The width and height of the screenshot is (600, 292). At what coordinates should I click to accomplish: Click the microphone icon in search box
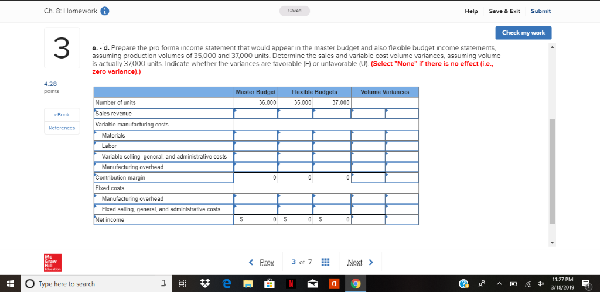[163, 284]
